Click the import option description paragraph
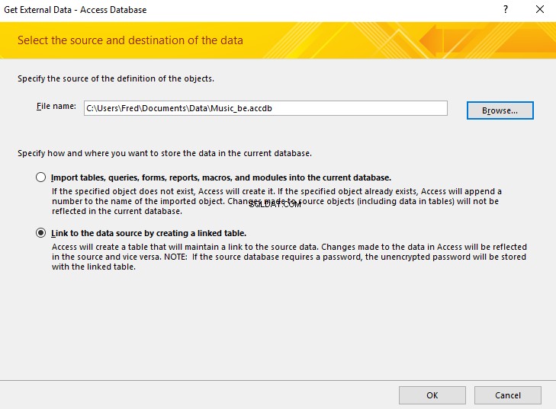 tap(277, 201)
